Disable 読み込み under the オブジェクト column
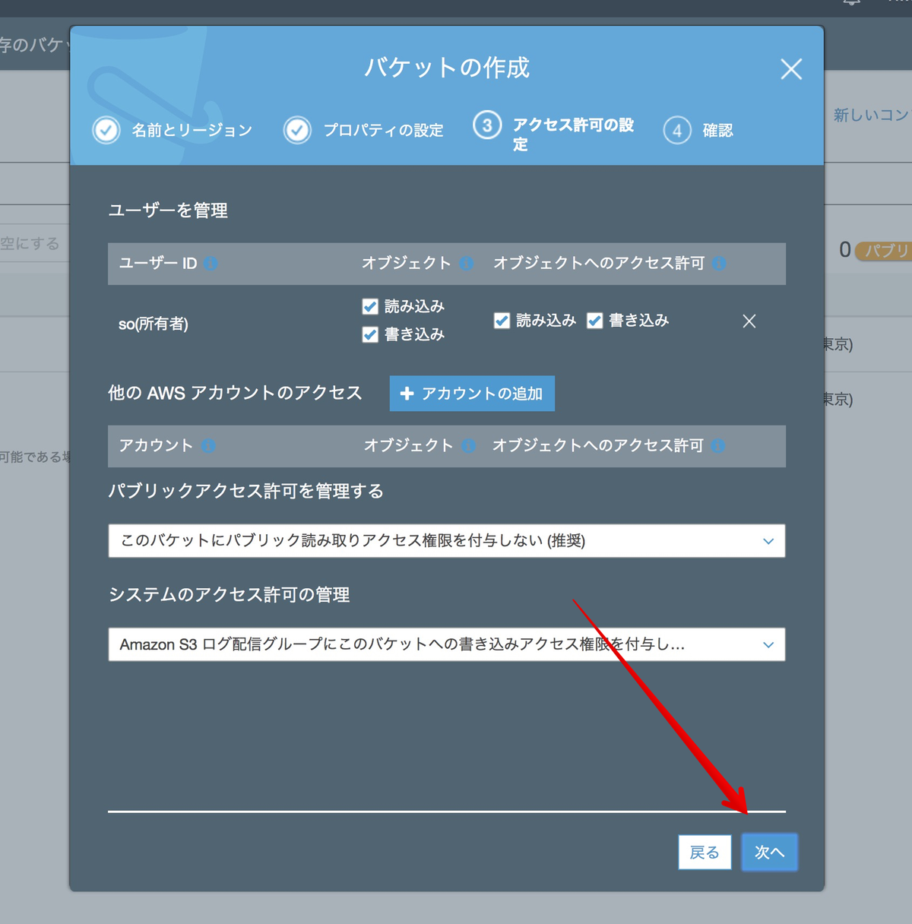912x924 pixels. pos(370,306)
